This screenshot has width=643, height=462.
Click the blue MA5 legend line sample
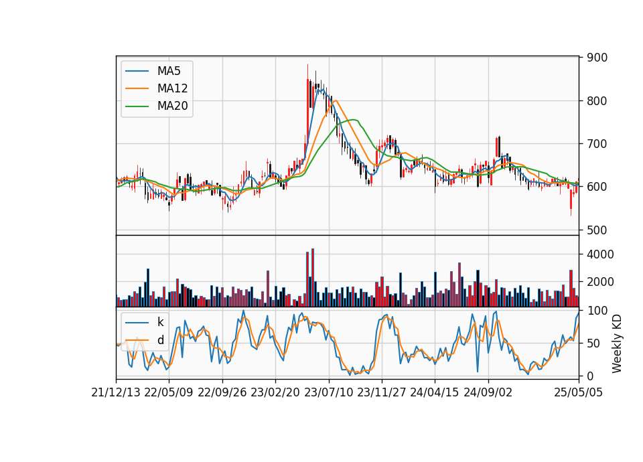click(x=137, y=72)
